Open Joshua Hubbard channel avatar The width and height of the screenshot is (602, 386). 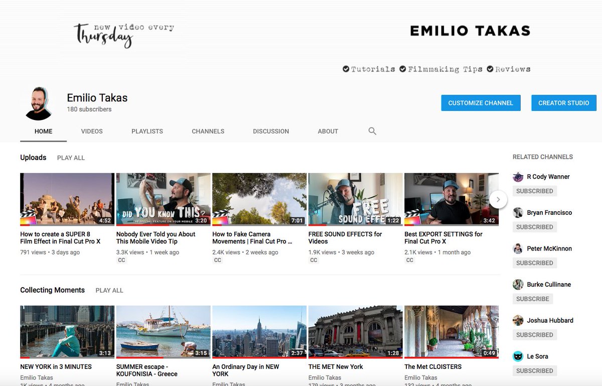click(518, 320)
